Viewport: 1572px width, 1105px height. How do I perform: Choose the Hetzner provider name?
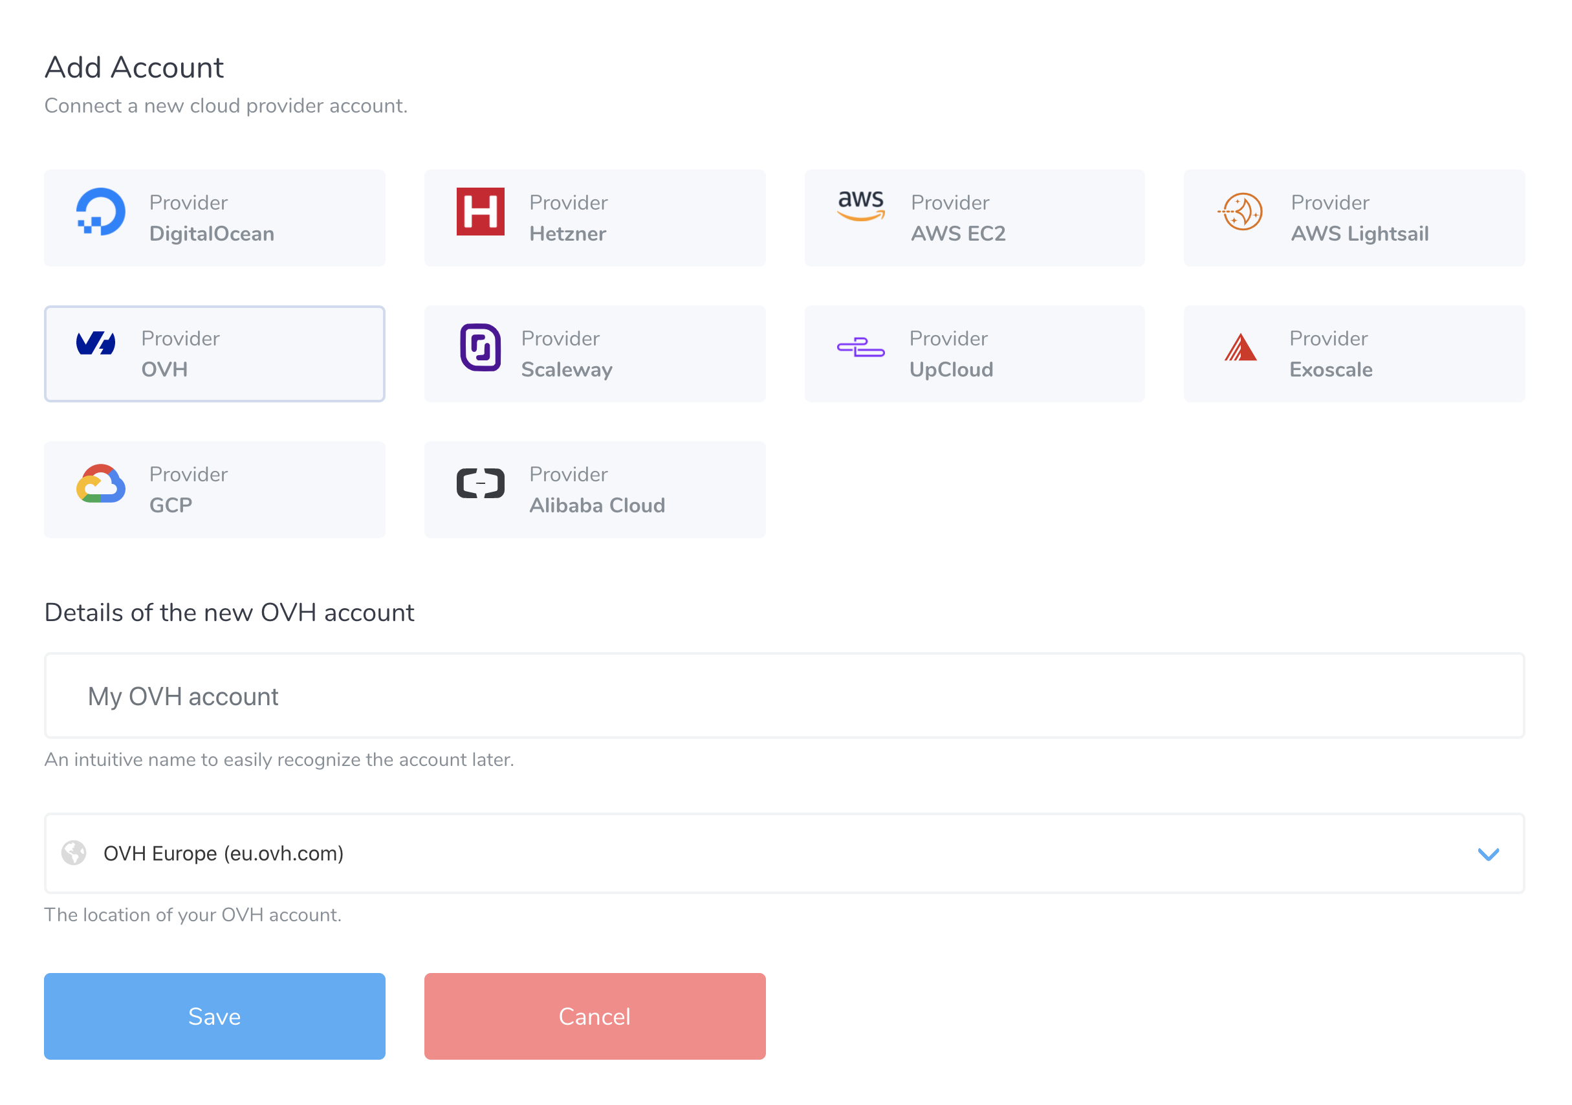click(x=567, y=234)
